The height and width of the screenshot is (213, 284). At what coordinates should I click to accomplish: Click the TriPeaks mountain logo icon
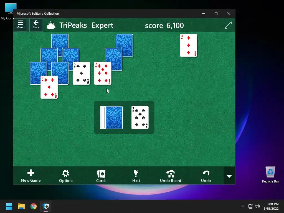coord(51,25)
